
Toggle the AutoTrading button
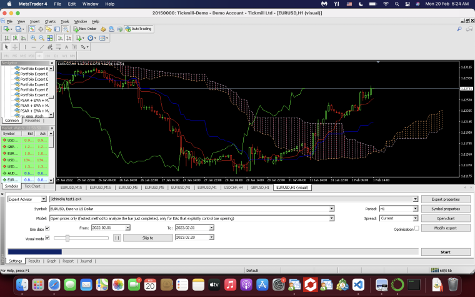click(139, 29)
